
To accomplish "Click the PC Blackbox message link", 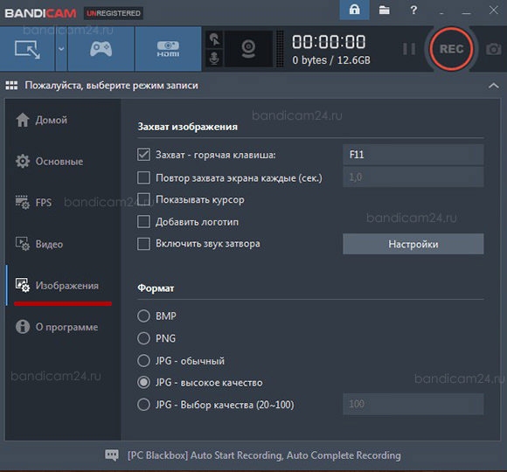I will point(264,455).
